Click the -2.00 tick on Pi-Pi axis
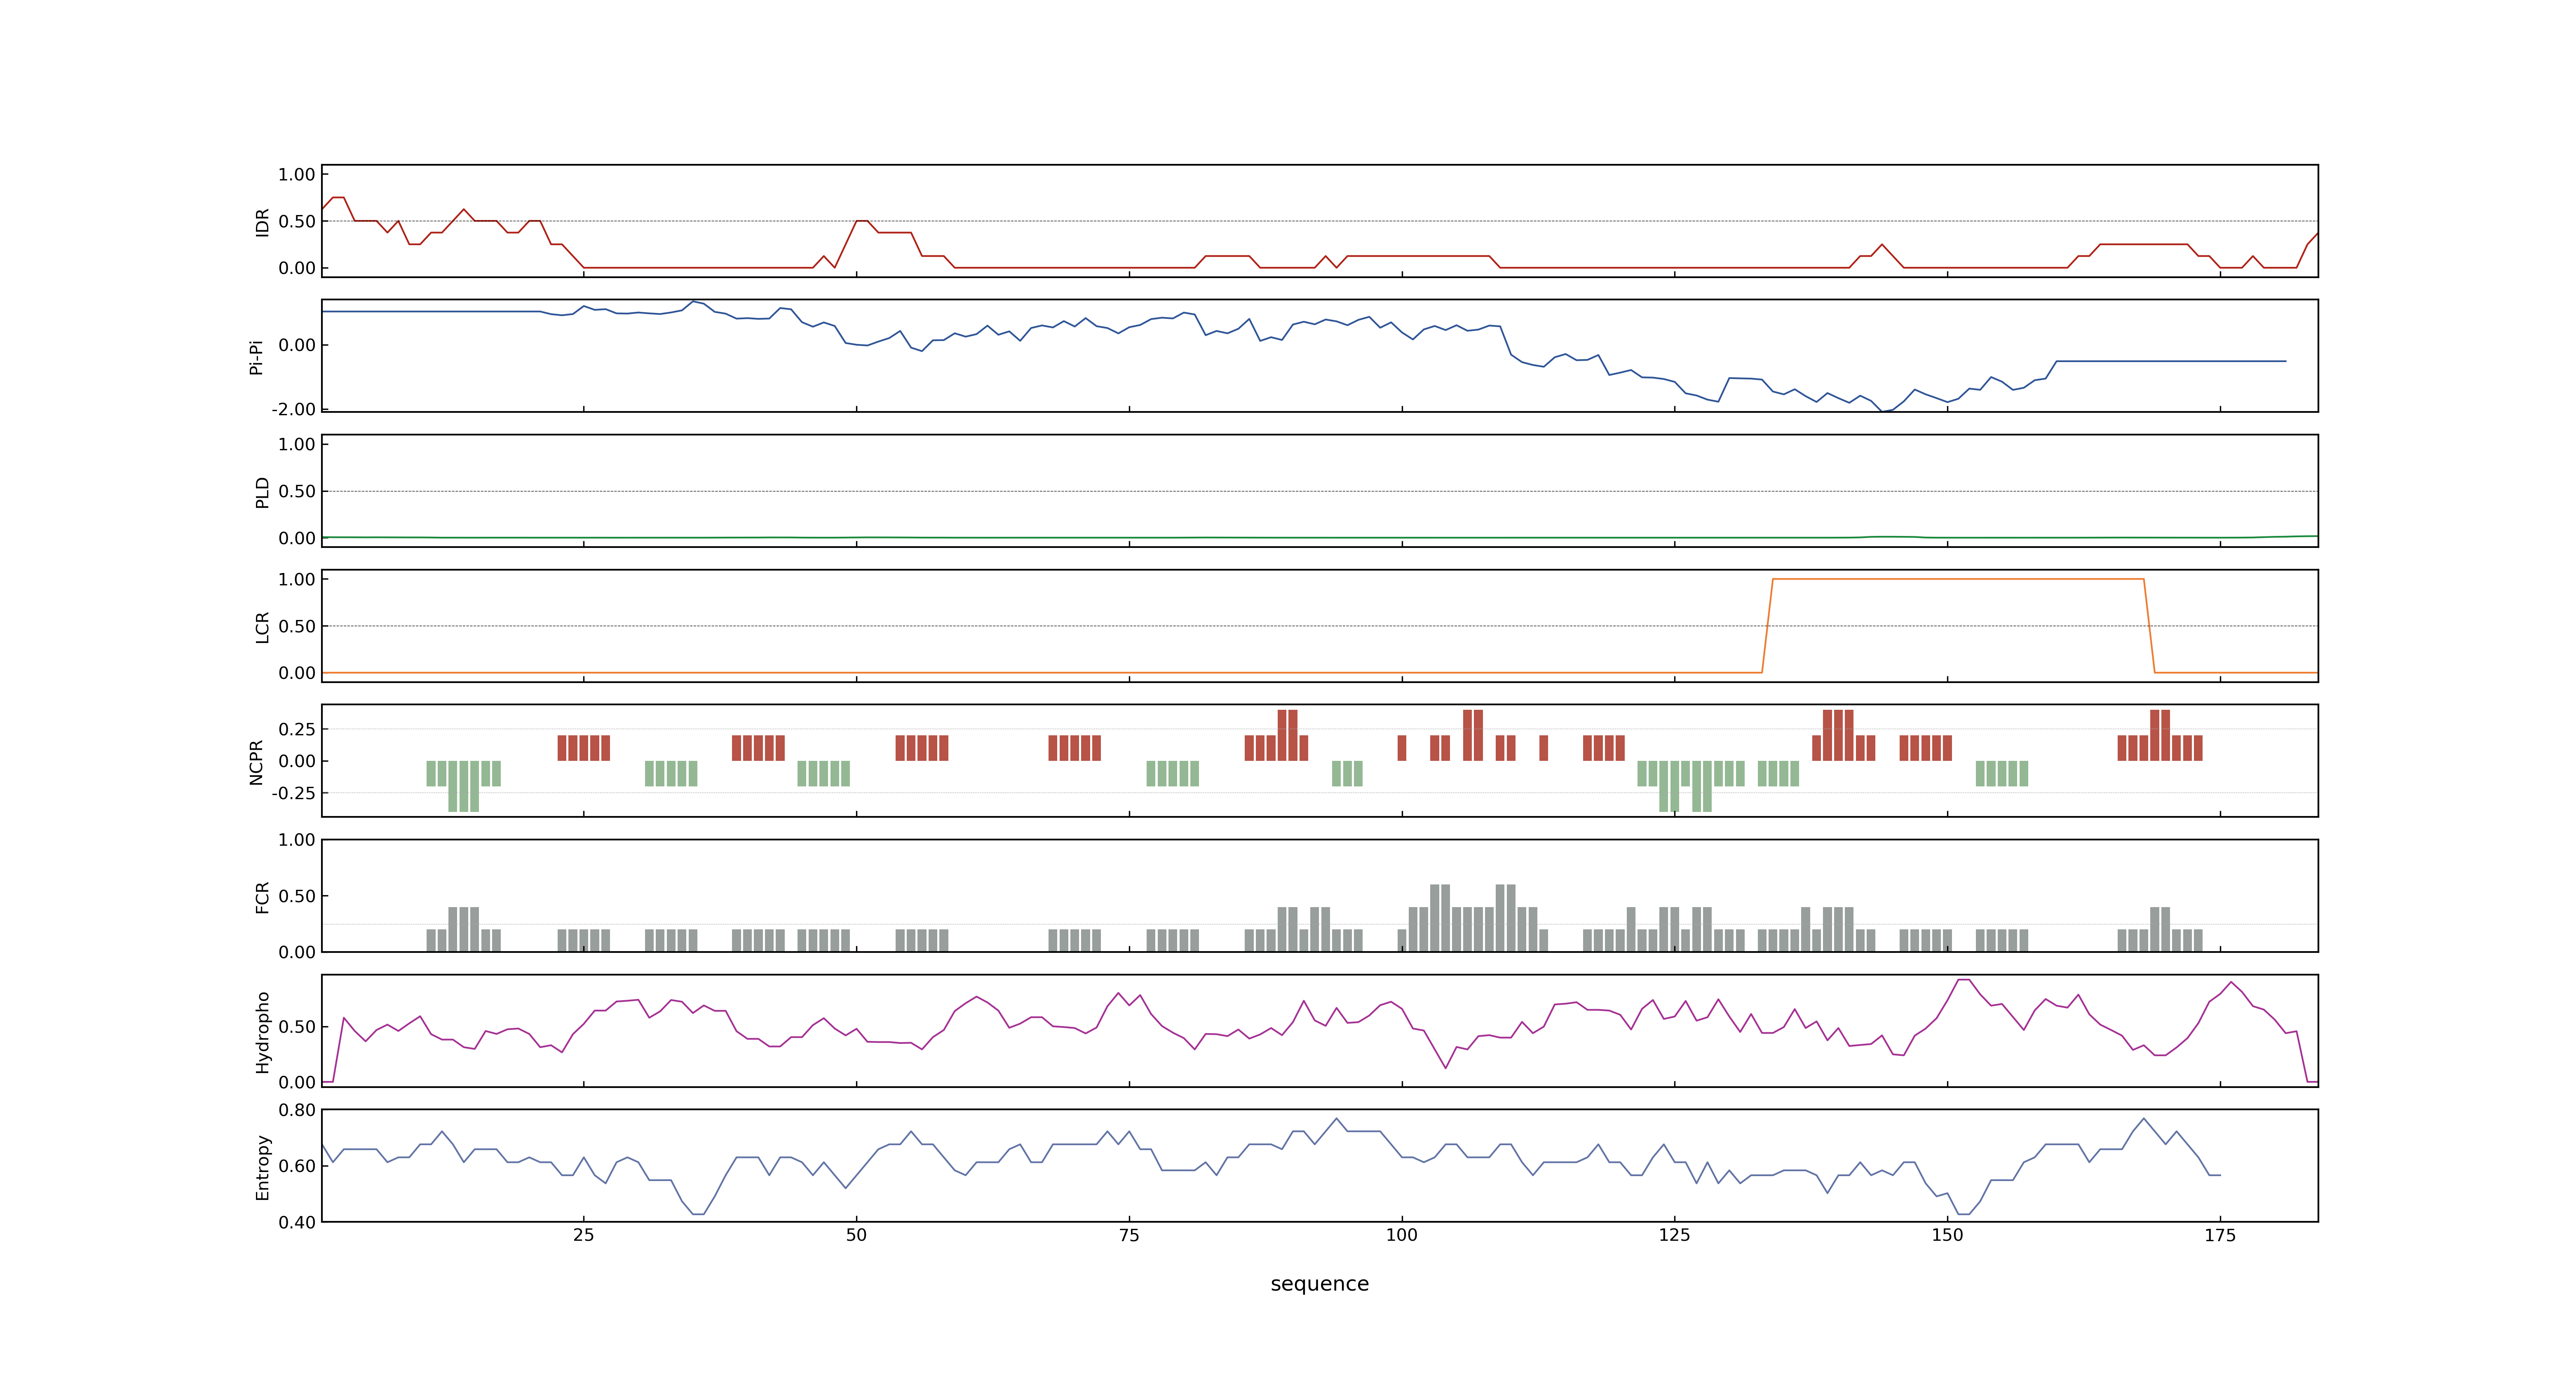 point(293,410)
